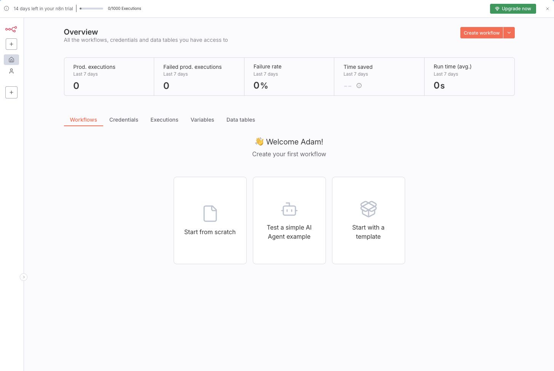This screenshot has width=554, height=371.
Task: Open the Personal user sidebar icon
Action: pos(11,71)
